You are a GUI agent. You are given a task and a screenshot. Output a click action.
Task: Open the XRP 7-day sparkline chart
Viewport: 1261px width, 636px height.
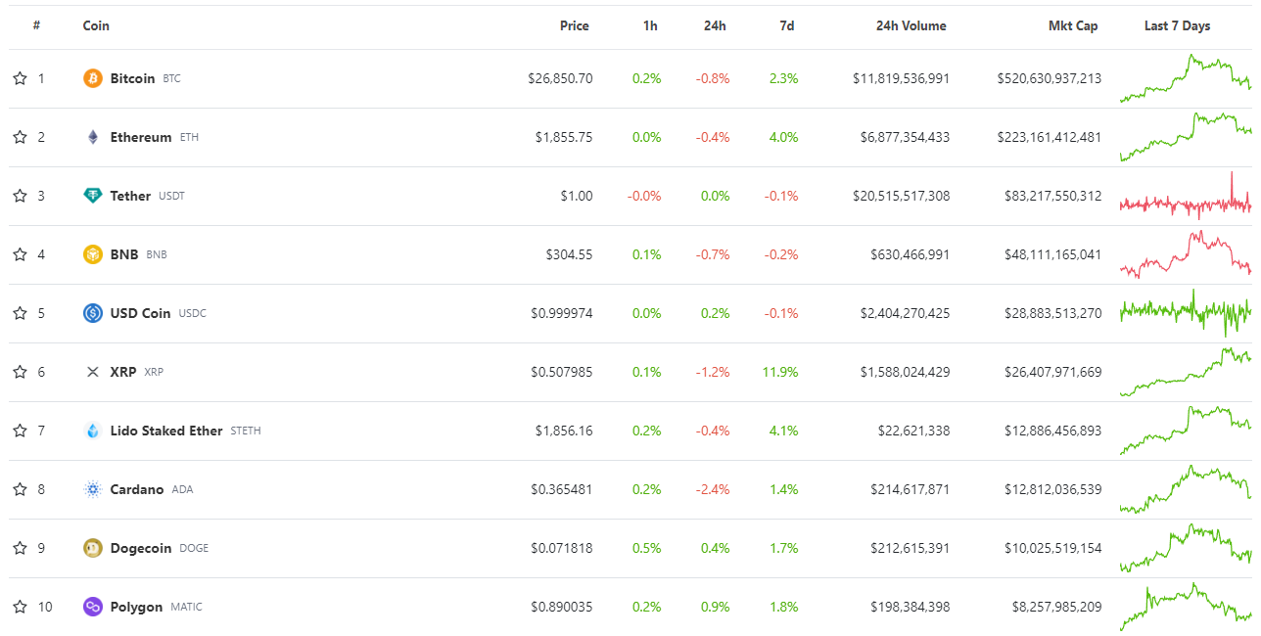pos(1185,372)
